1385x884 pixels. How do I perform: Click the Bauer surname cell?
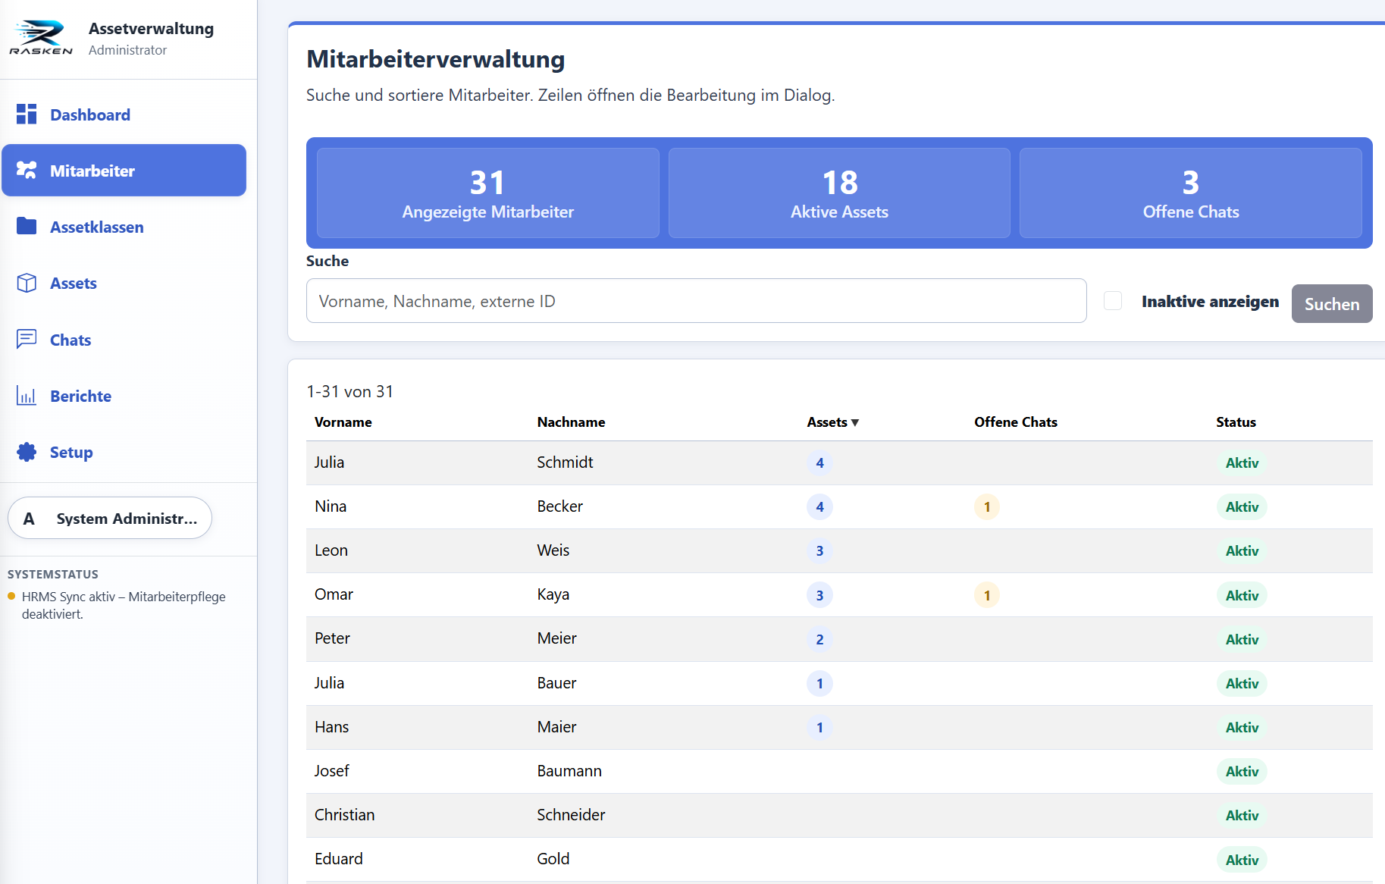pos(556,683)
